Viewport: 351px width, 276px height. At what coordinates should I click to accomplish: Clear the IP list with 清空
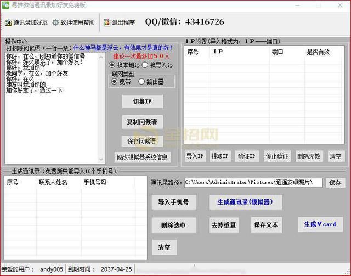point(336,156)
